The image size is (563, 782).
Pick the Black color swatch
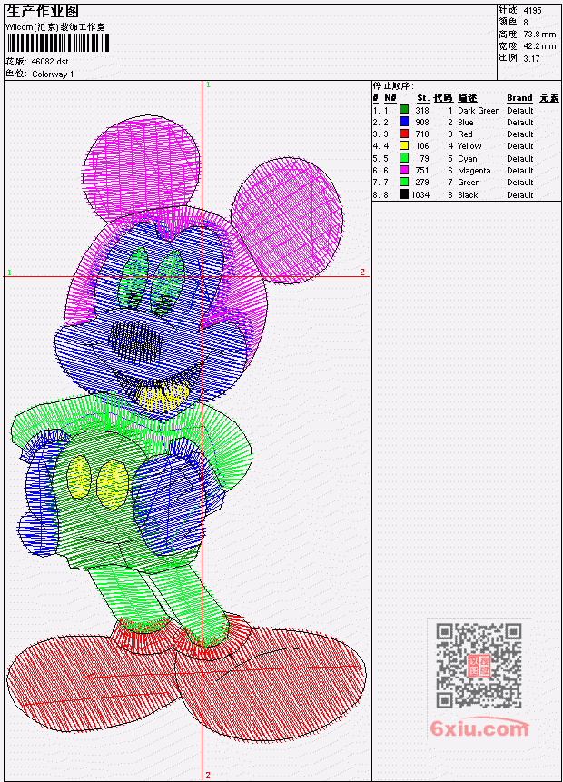point(404,194)
